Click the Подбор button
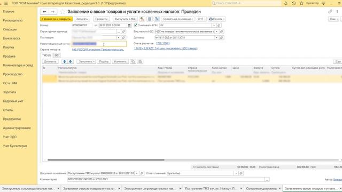Screen dimensions: 342x192 [104, 62]
